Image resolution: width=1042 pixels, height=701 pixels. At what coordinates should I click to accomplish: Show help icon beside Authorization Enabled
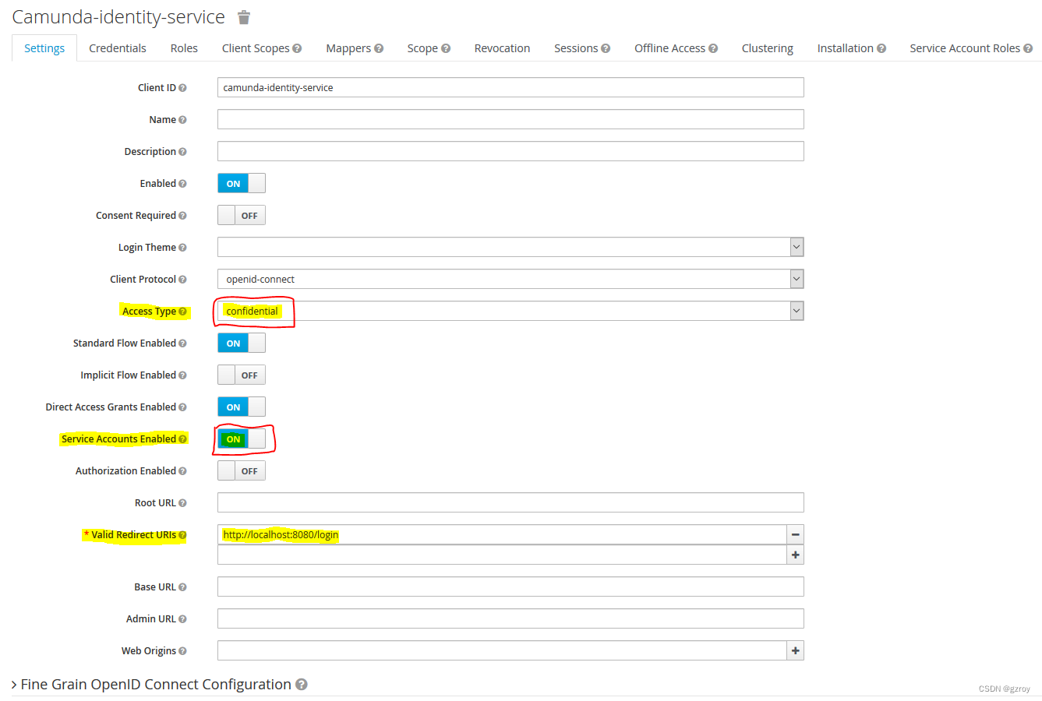pos(182,471)
